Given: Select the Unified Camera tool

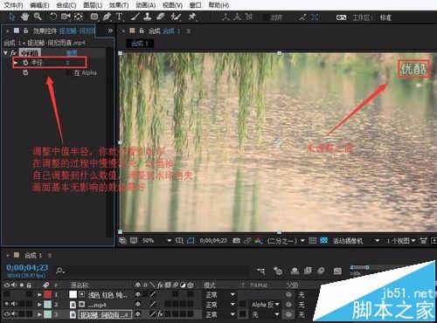Looking at the screenshot, I should (66, 17).
